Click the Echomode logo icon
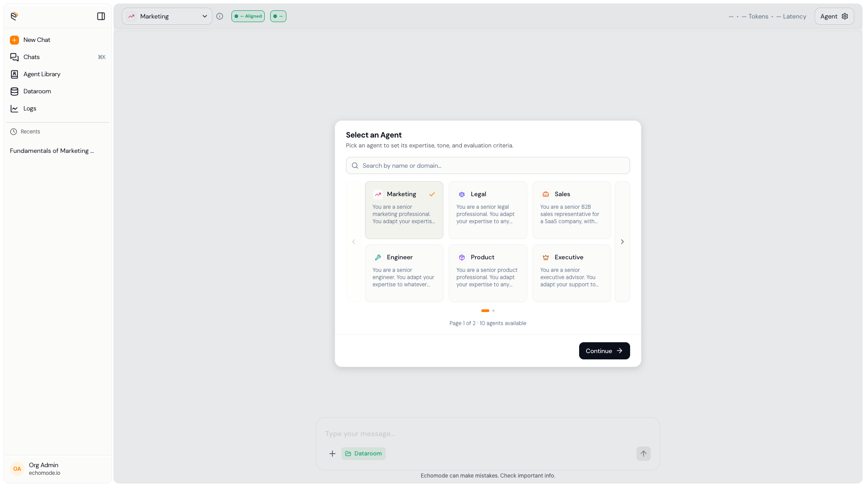 coord(14,16)
